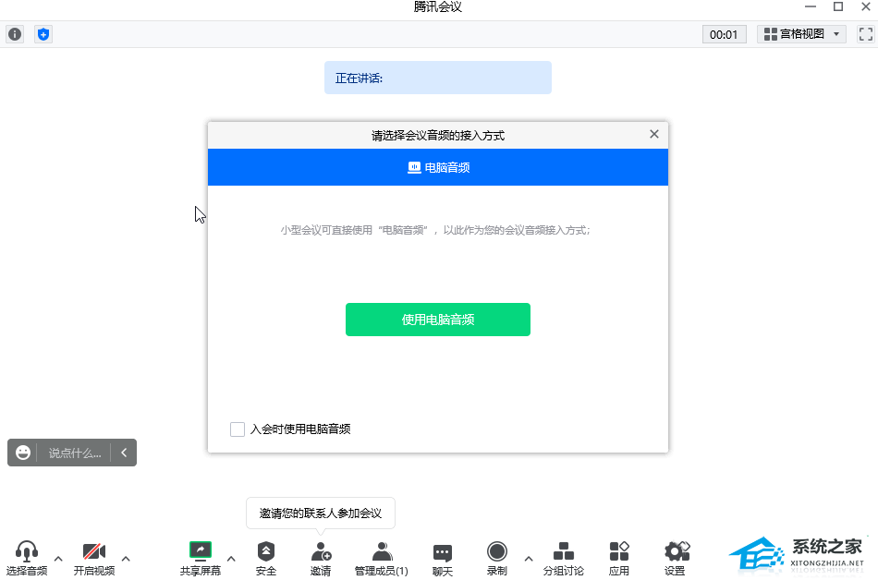878x580 pixels.
Task: Select the 电脑音频 tab
Action: (438, 167)
